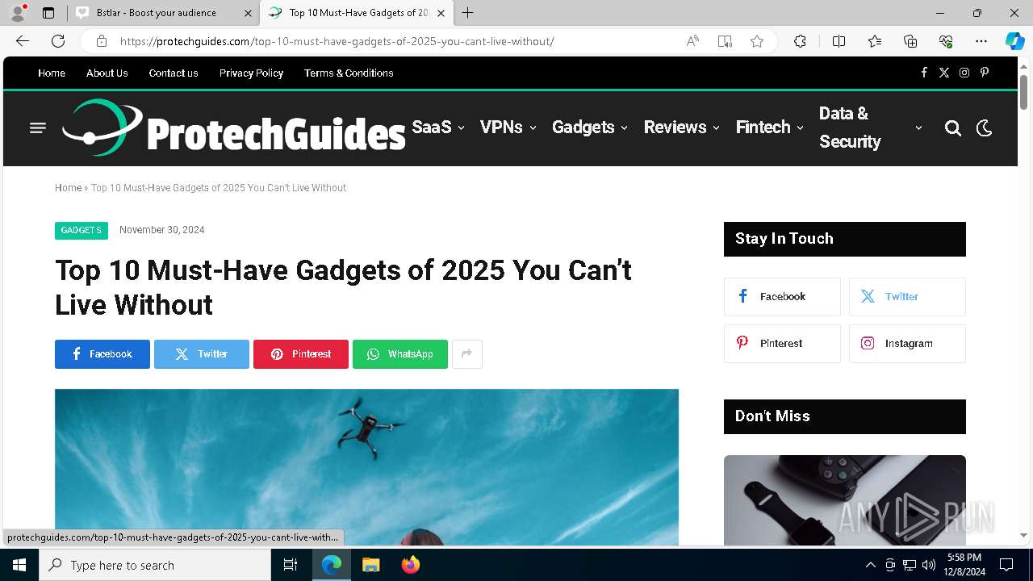Show hidden system tray icons chevron

870,565
